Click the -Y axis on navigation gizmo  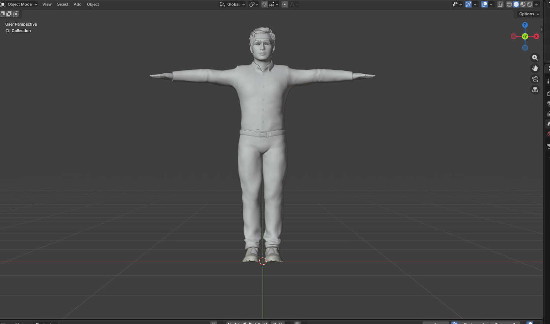pyautogui.click(x=525, y=36)
